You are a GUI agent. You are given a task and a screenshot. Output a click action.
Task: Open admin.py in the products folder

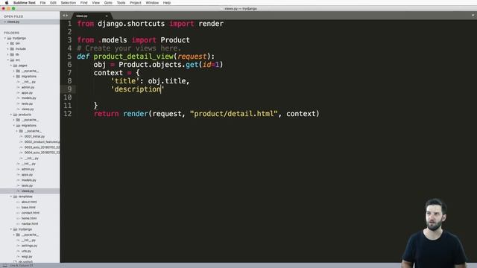click(x=28, y=169)
